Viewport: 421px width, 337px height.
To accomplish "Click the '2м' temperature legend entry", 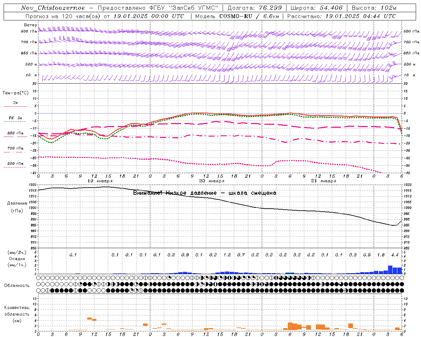I will pyautogui.click(x=15, y=103).
